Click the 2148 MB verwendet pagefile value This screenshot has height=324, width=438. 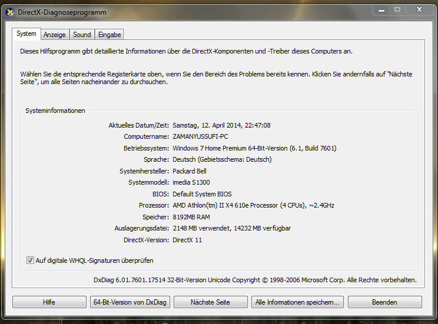(232, 228)
